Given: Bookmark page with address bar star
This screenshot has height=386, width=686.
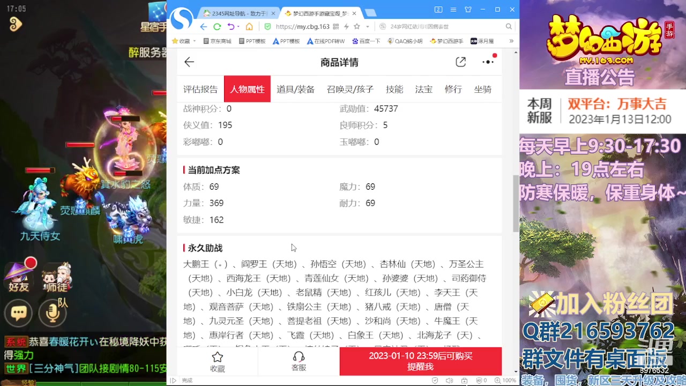Looking at the screenshot, I should tap(357, 27).
